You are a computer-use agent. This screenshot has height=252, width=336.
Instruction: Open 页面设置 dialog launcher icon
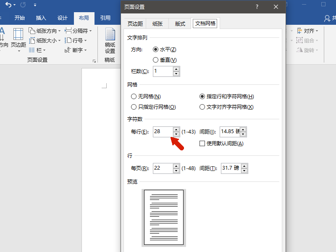[x=94, y=61]
